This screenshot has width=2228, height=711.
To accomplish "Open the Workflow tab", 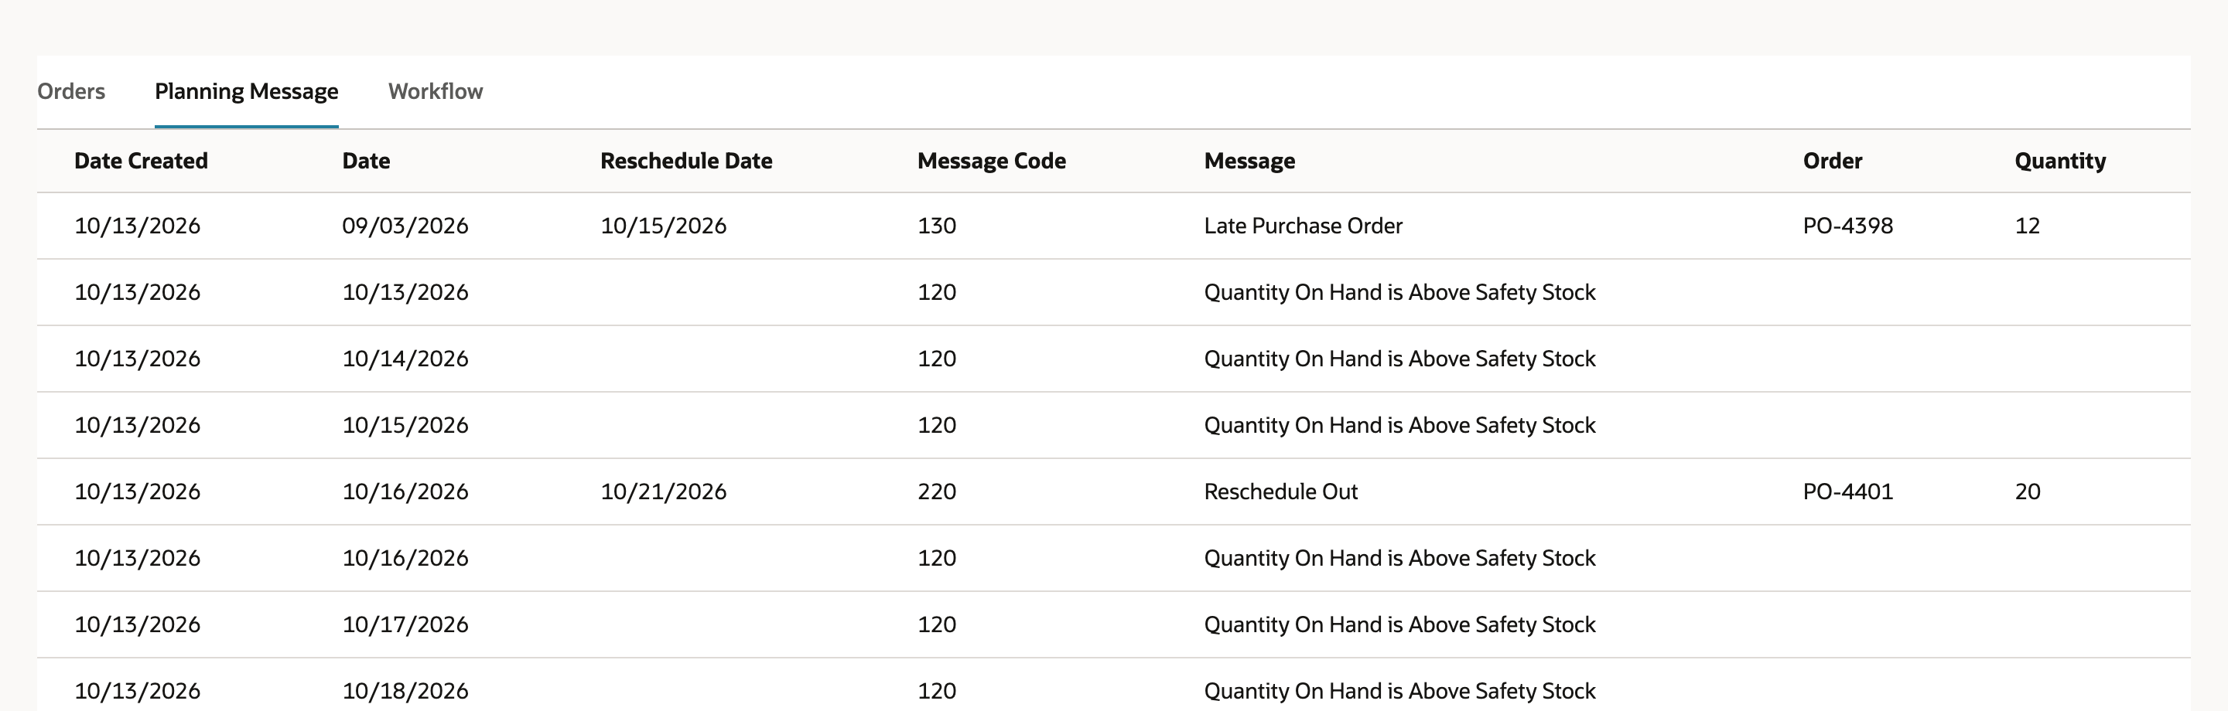I will [x=435, y=91].
